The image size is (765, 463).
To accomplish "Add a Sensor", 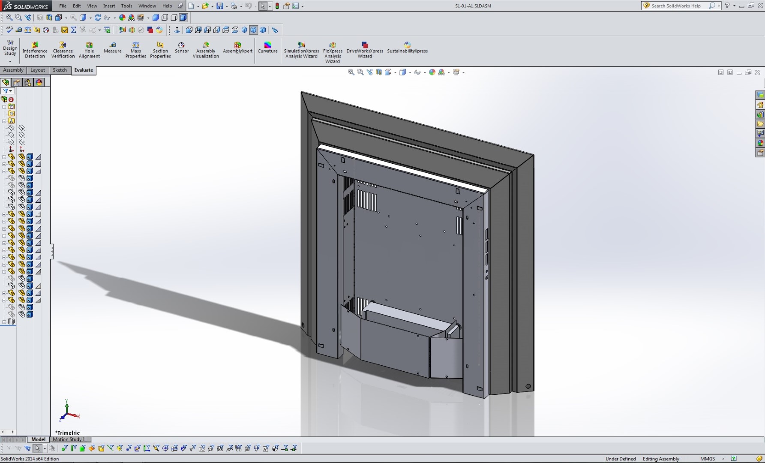I will click(182, 48).
